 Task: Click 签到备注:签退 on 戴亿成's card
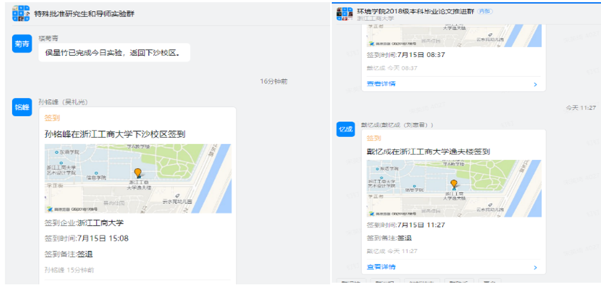point(389,238)
